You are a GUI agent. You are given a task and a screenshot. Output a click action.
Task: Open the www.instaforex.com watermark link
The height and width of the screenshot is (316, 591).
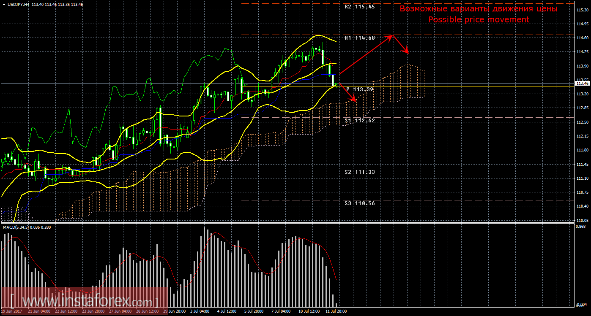pyautogui.click(x=85, y=301)
